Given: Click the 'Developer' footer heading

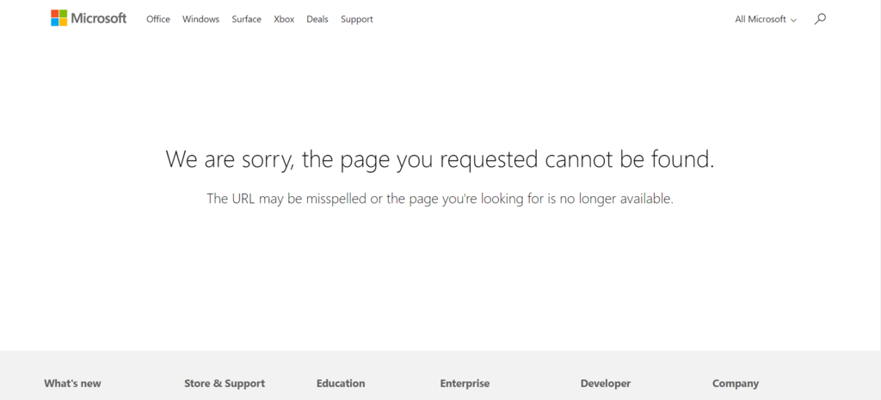Looking at the screenshot, I should click(x=605, y=384).
